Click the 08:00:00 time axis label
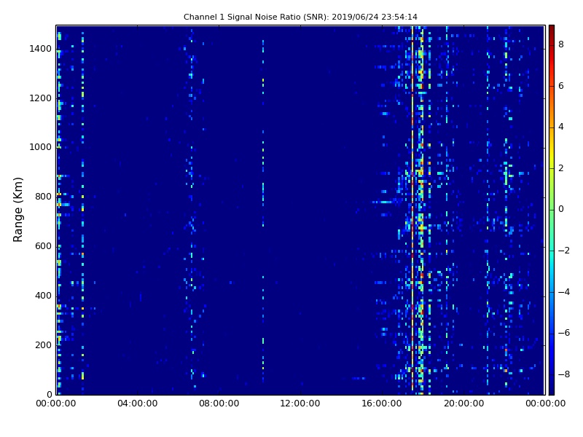Screen dimensions: 583x437 [219, 403]
